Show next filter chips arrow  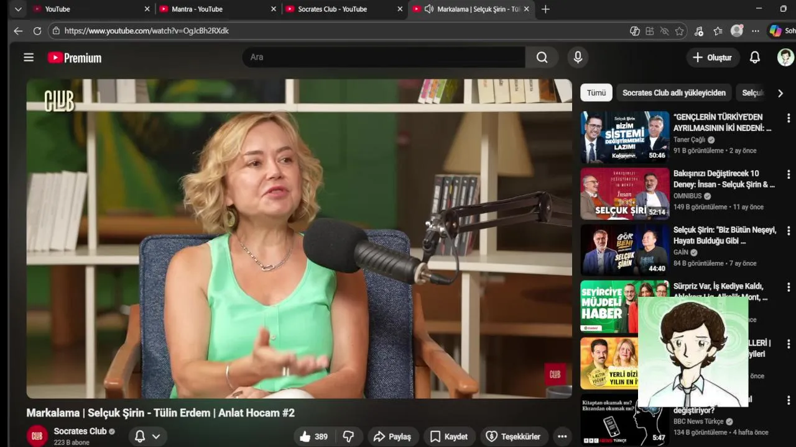(780, 93)
